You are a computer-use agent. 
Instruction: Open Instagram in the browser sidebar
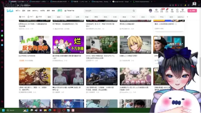2,40
